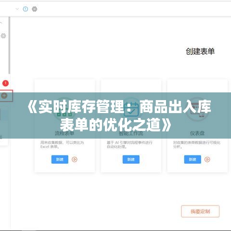Click 新建 under the 流程表单 card
This screenshot has width=231, height=231.
coord(60,159)
